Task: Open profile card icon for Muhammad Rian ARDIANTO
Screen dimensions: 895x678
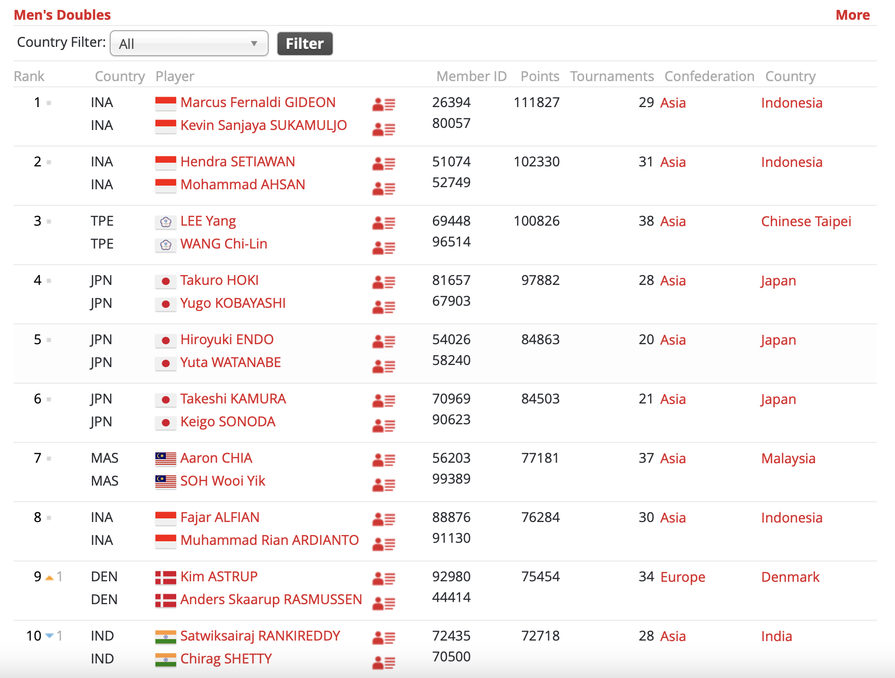Action: (x=384, y=544)
